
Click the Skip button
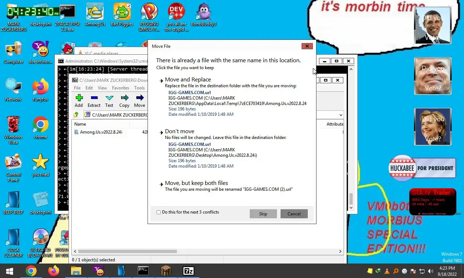(x=263, y=214)
